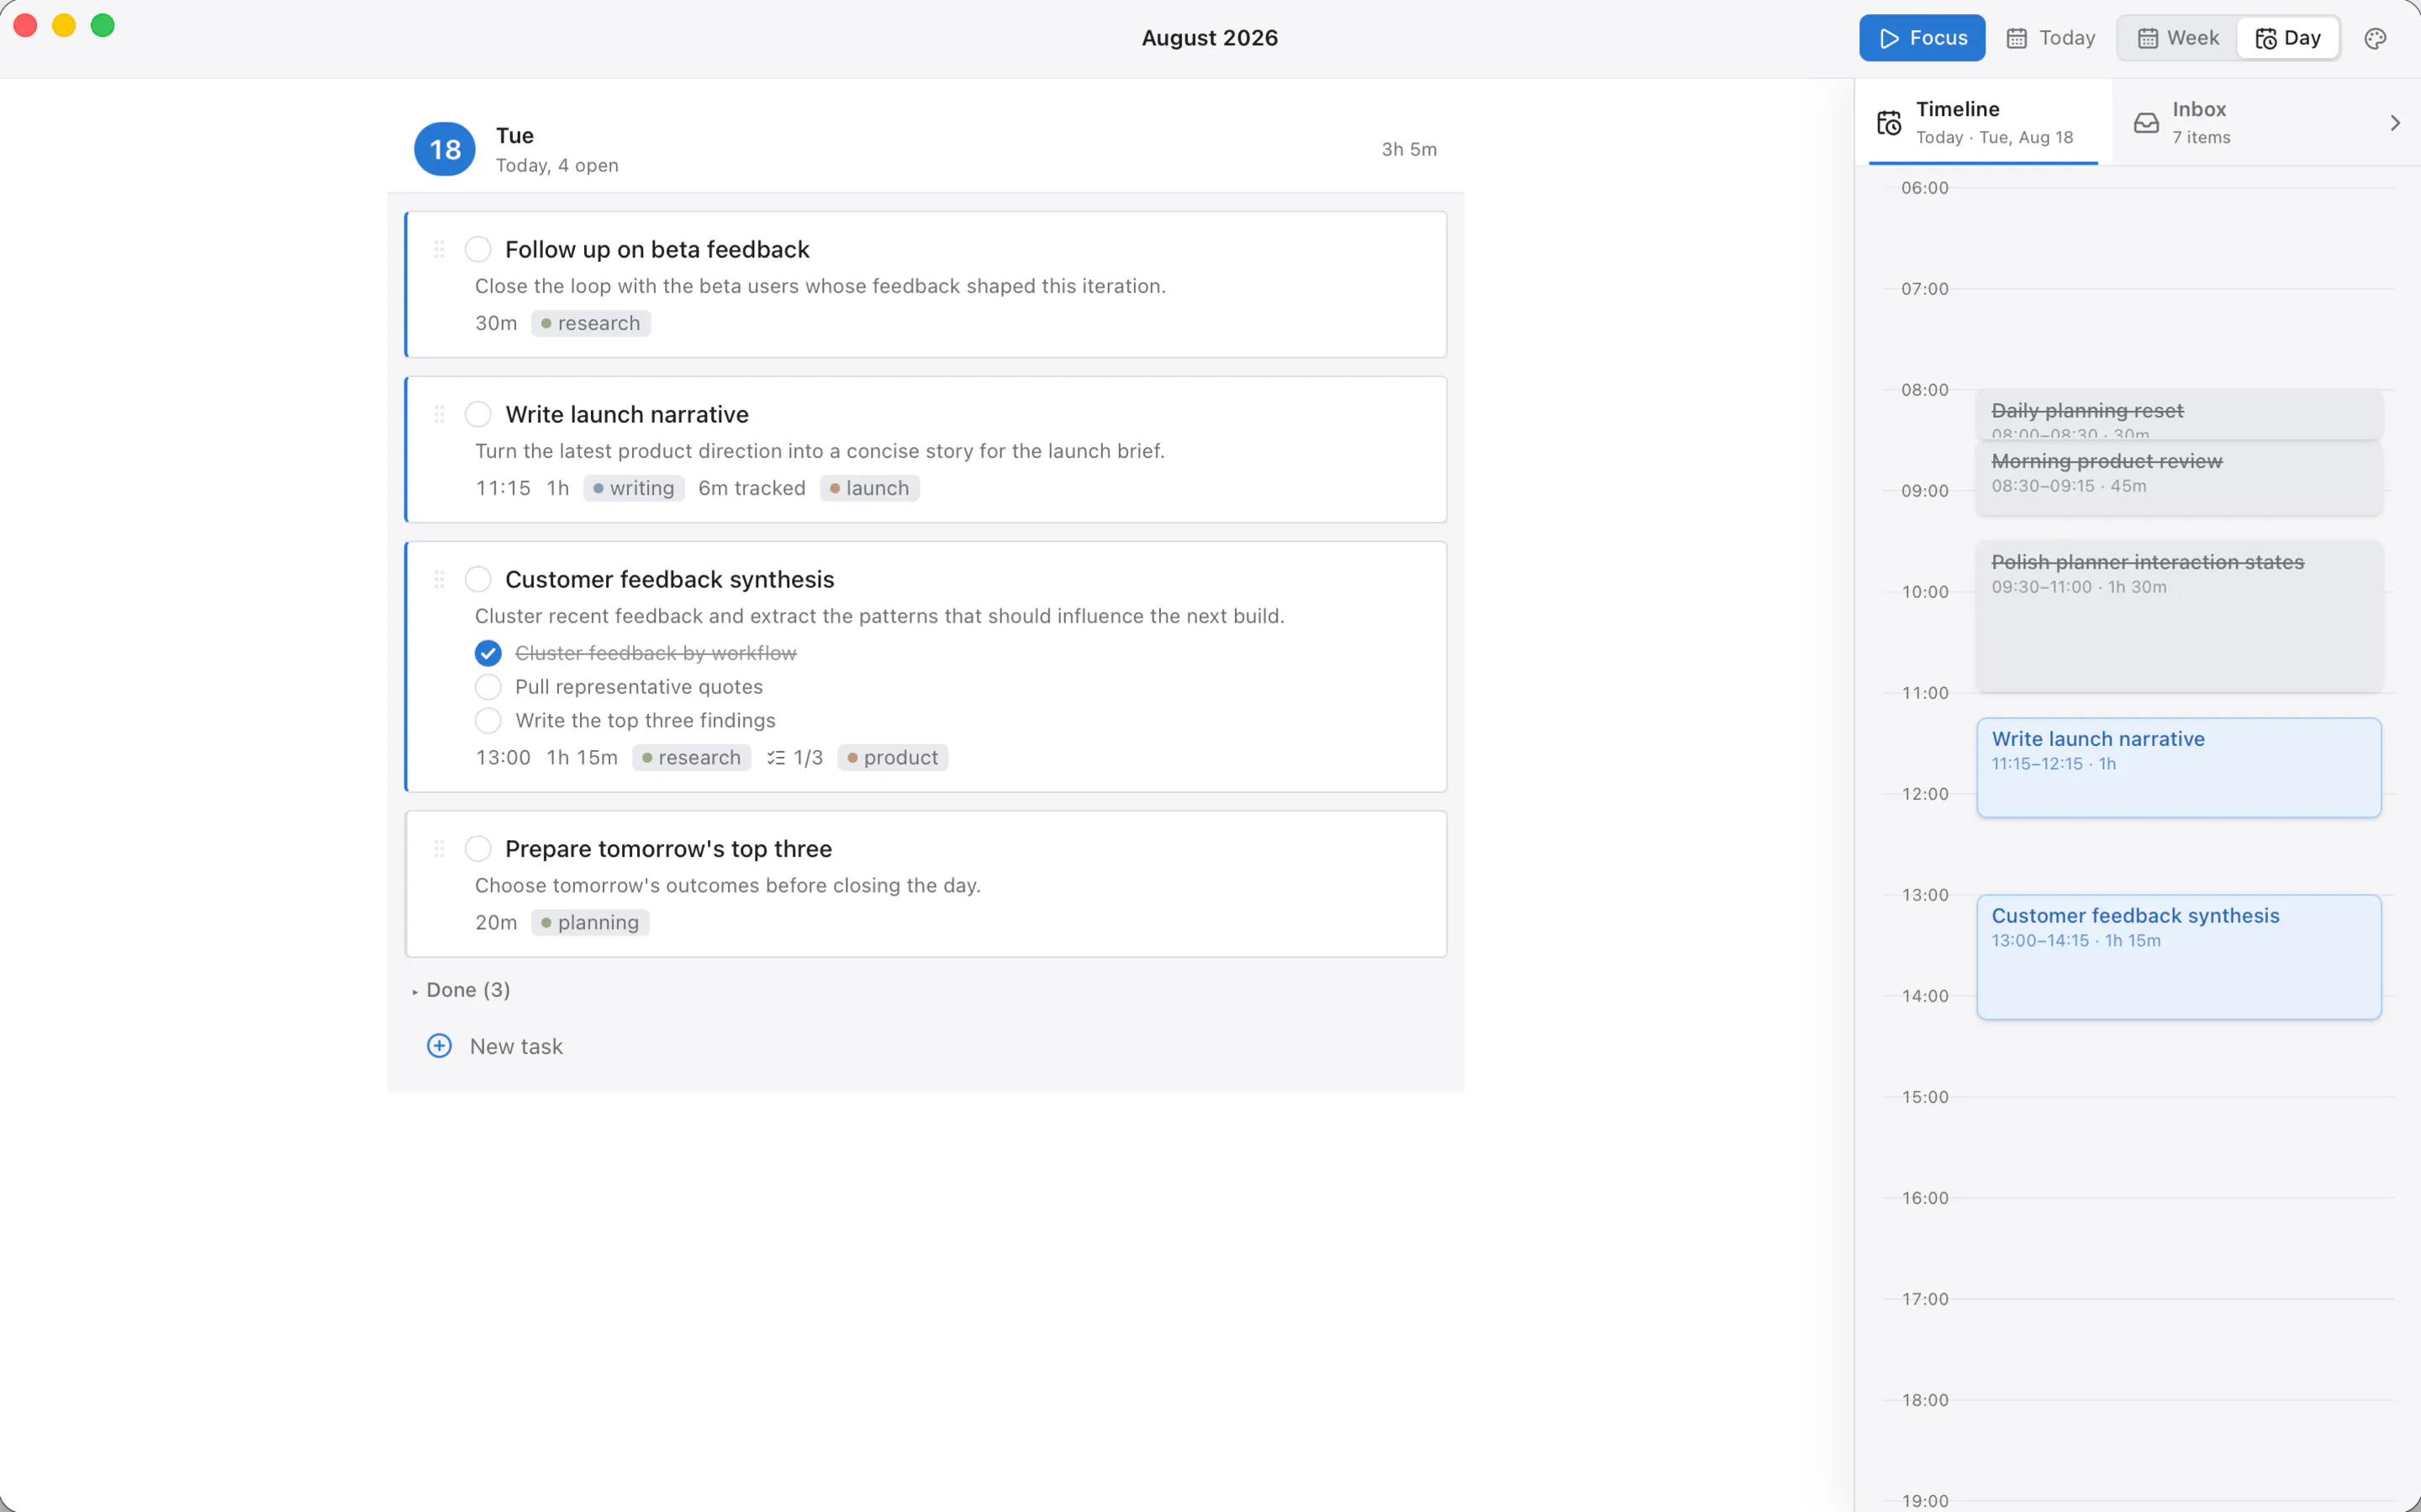Click the subtask checklist icon showing 1/3
The image size is (2421, 1512).
coord(775,758)
